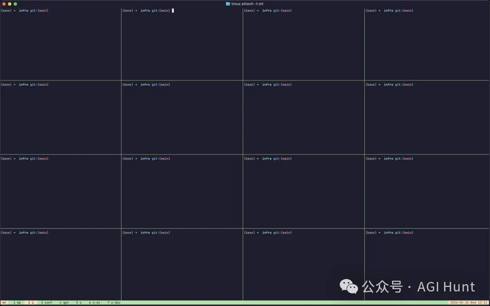Select the active tmux window 2 i

[31, 302]
